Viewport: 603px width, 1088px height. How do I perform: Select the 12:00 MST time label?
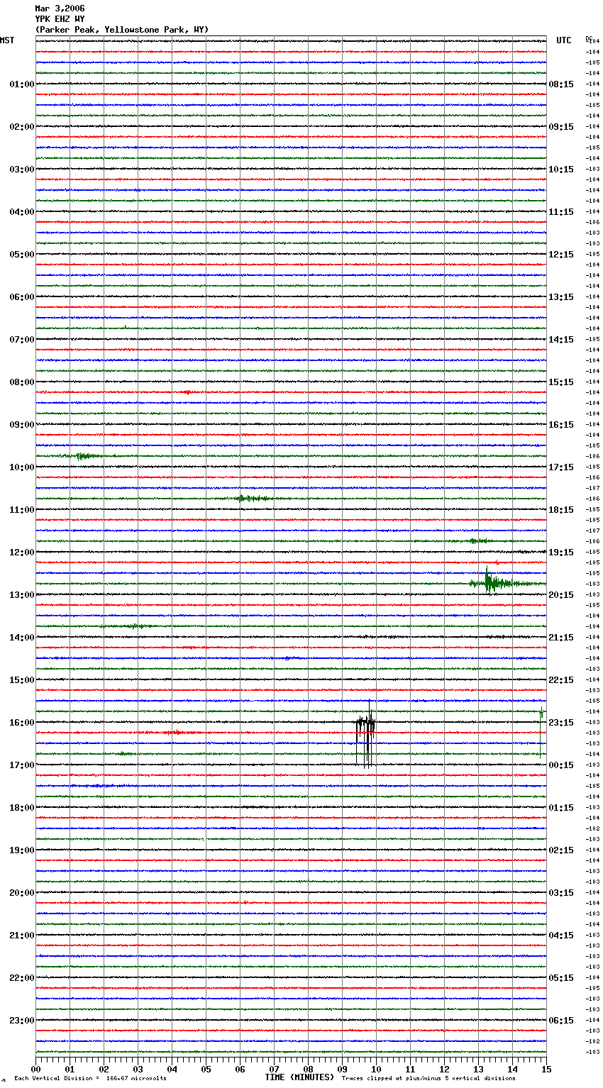pyautogui.click(x=21, y=553)
